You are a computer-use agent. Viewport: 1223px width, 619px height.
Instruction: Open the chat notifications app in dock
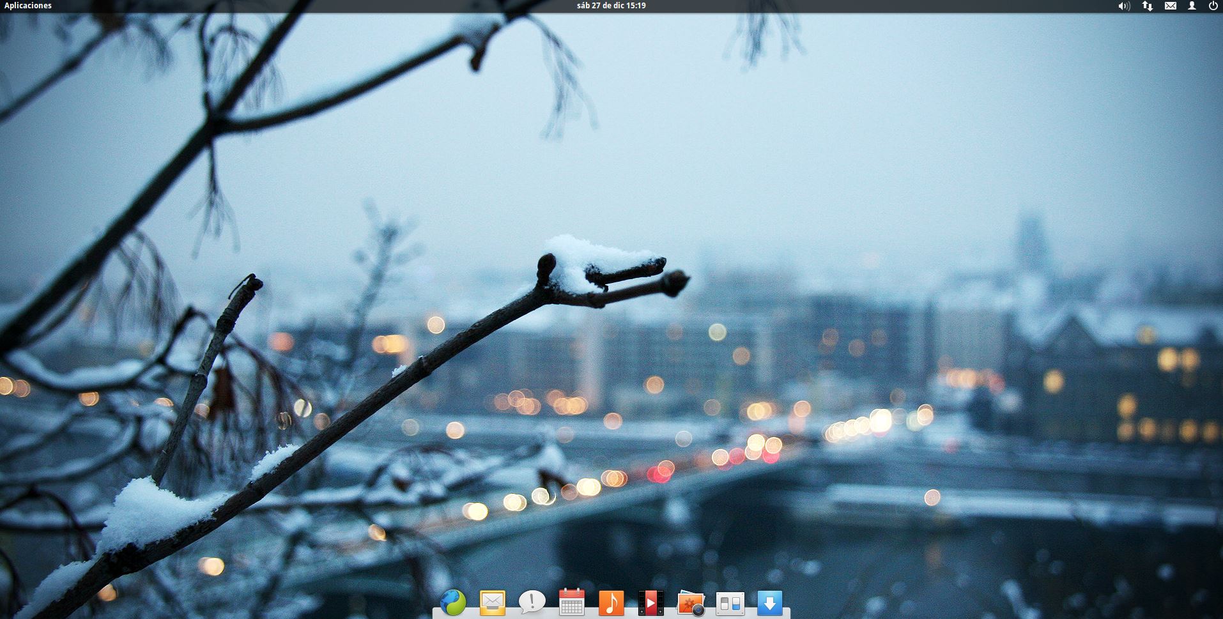[x=532, y=602]
